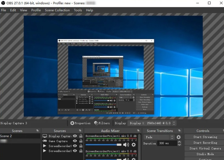
Task: Pop out the Scene Transitions dock icon
Action: (x=179, y=130)
